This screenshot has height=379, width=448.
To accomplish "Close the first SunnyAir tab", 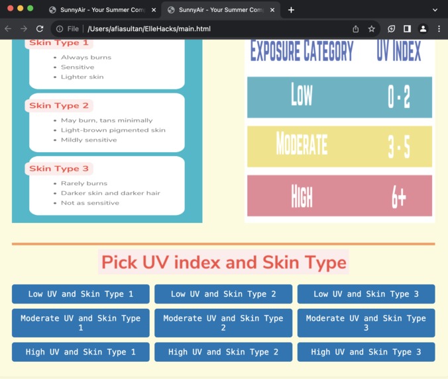I will (154, 10).
